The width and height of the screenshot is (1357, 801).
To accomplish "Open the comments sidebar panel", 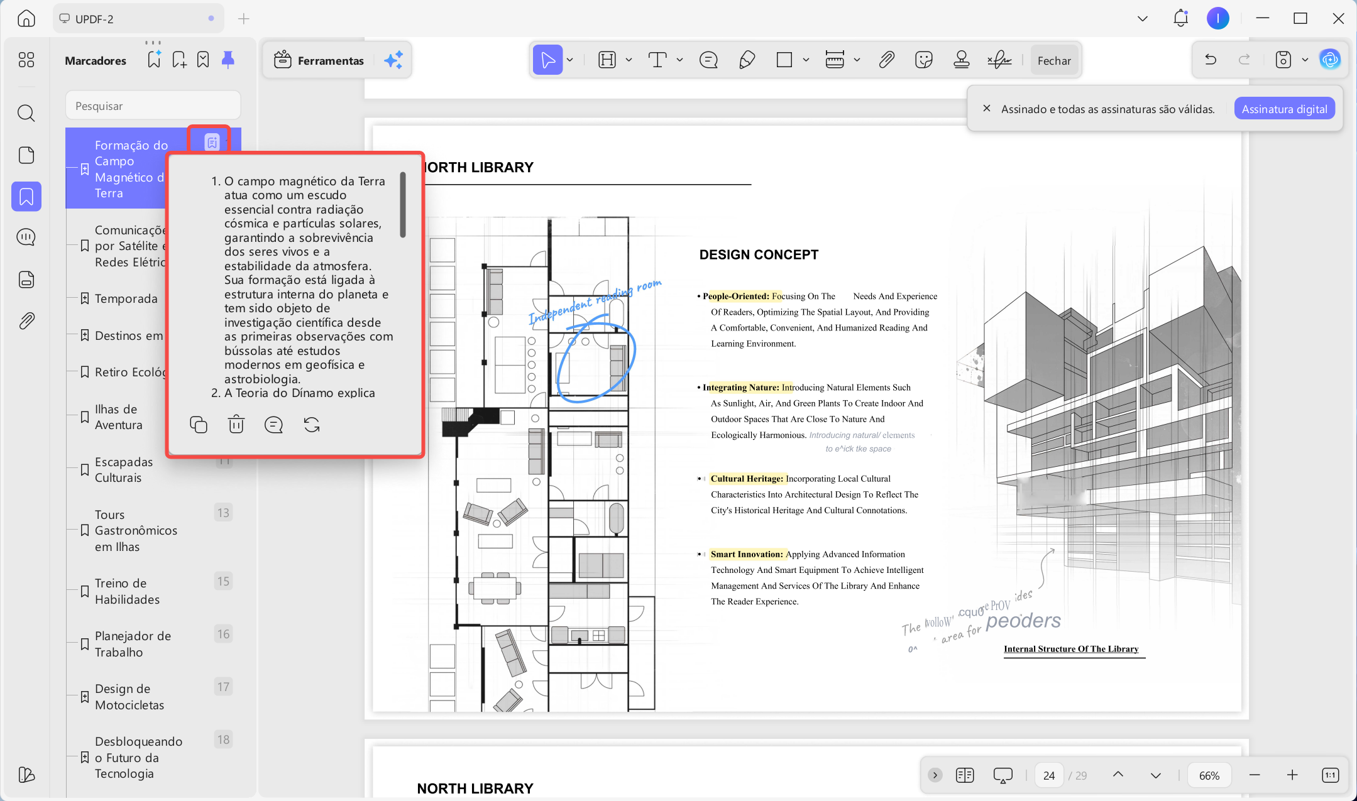I will pyautogui.click(x=26, y=237).
